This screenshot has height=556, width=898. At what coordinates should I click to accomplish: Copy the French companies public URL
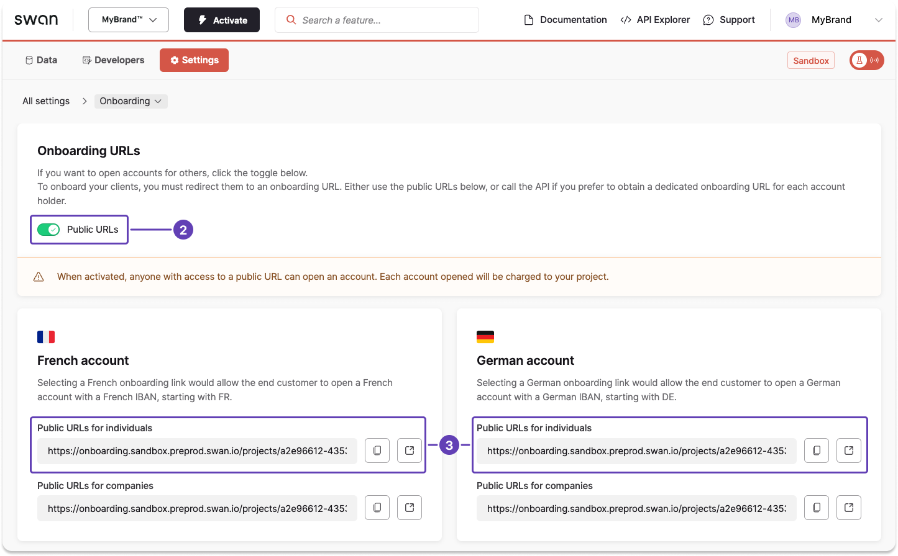coord(377,508)
